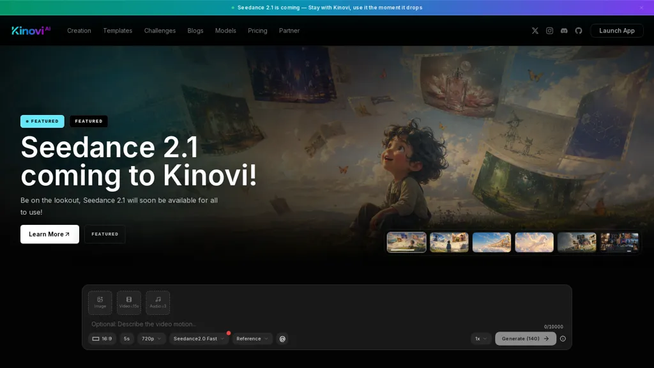
Task: Open the 1x quantity dropdown
Action: [481, 339]
